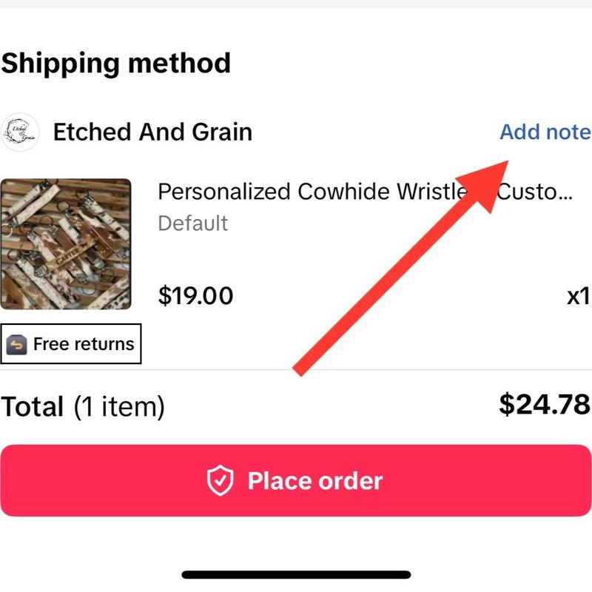
Task: Tap the (1 item) count text
Action: (119, 407)
